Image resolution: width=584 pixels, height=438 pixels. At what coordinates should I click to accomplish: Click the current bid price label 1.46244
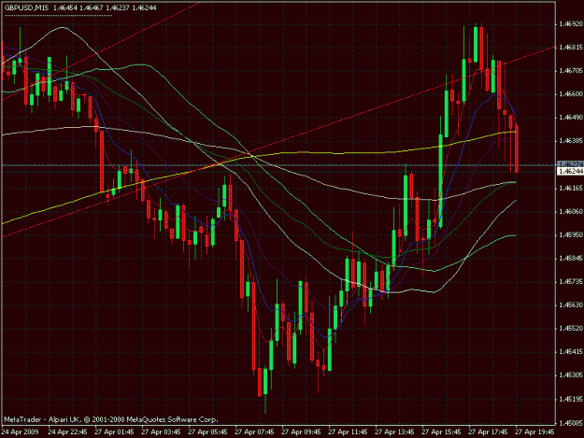(x=570, y=171)
